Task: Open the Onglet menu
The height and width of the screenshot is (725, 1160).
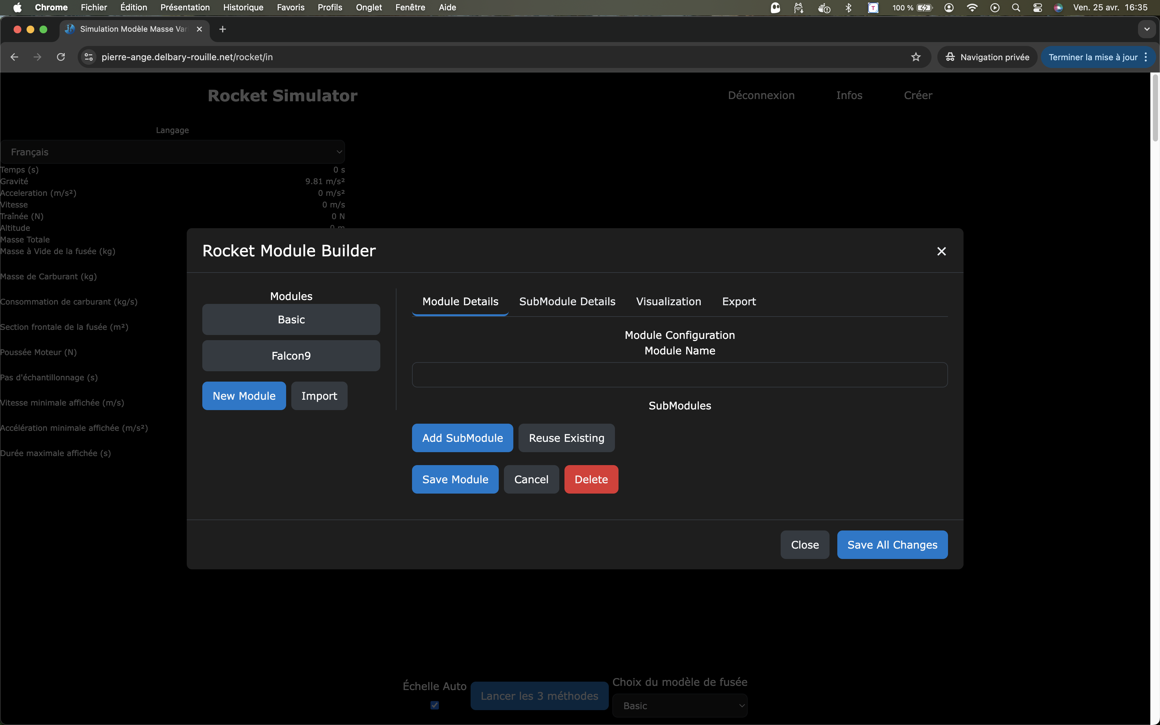Action: 369,7
